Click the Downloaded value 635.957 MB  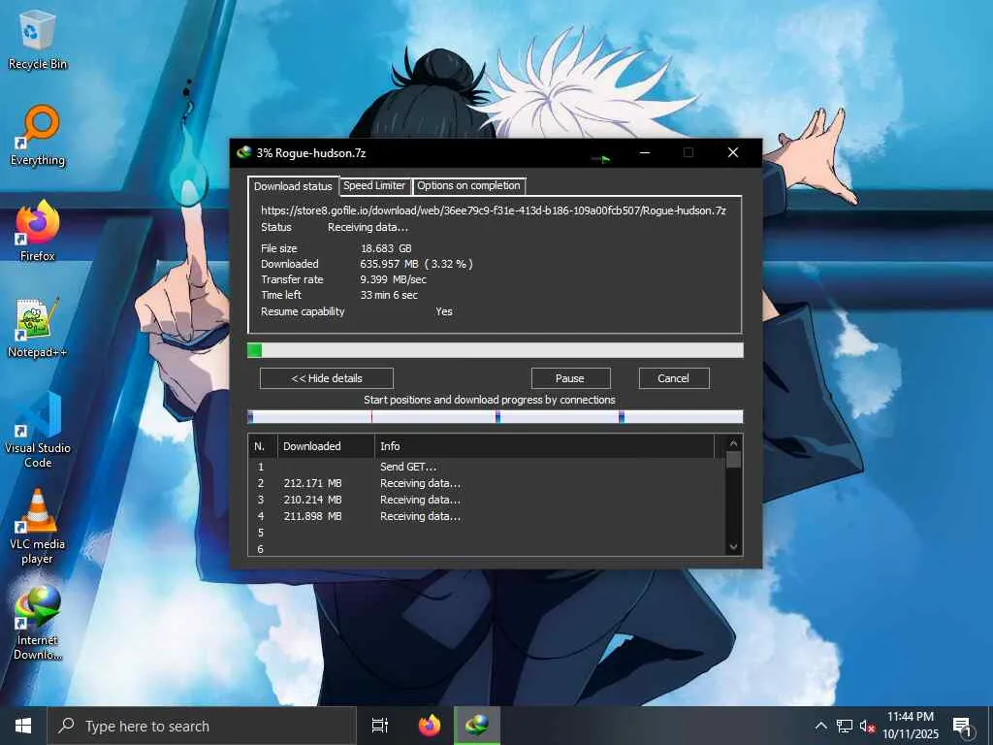point(416,264)
